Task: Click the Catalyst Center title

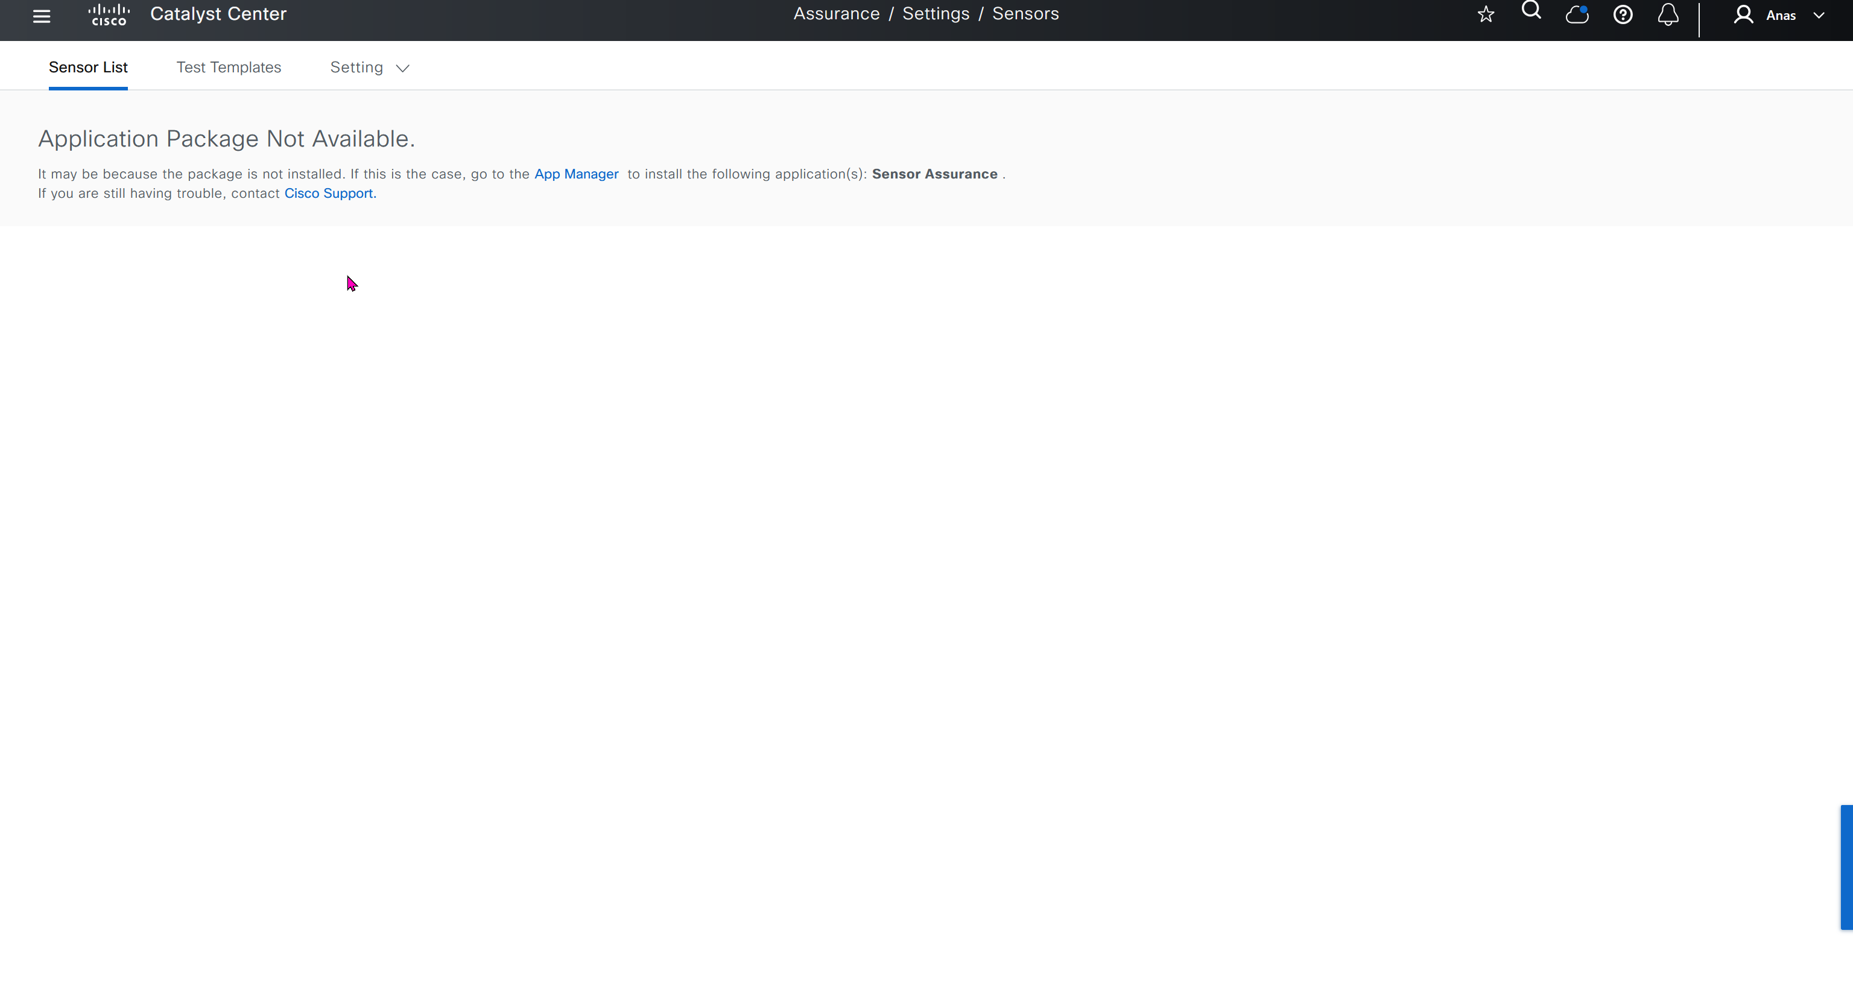Action: tap(218, 14)
